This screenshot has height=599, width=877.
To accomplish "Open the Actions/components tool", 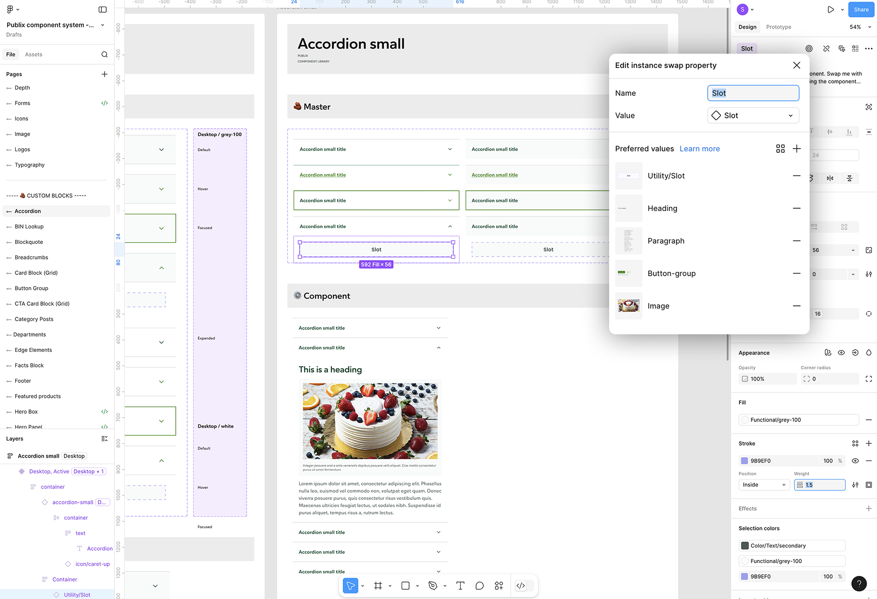I will pyautogui.click(x=499, y=586).
